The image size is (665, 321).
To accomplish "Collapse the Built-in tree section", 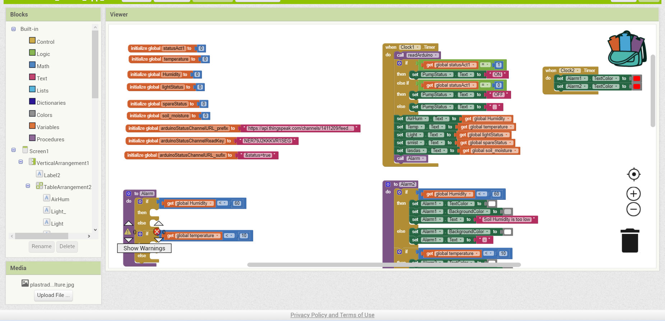I will coord(14,29).
